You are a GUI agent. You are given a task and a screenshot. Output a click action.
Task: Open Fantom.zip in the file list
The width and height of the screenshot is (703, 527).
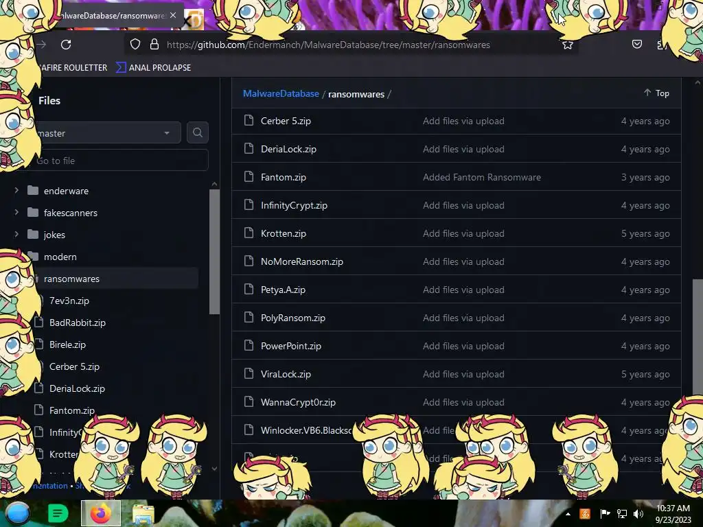click(284, 178)
